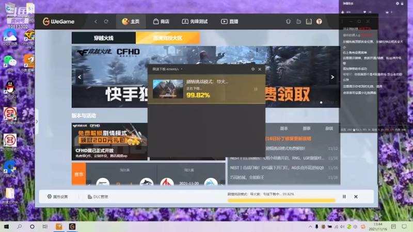Open taskbar search
413x232 pixels.
click(x=19, y=226)
